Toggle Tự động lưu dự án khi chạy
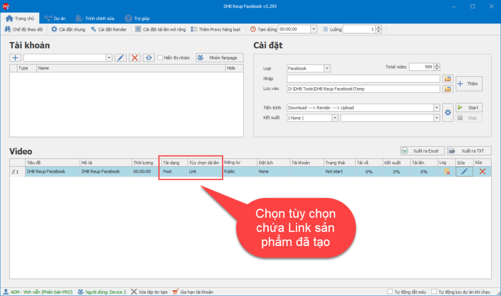Viewport: 501px width, 296px height. pyautogui.click(x=434, y=292)
